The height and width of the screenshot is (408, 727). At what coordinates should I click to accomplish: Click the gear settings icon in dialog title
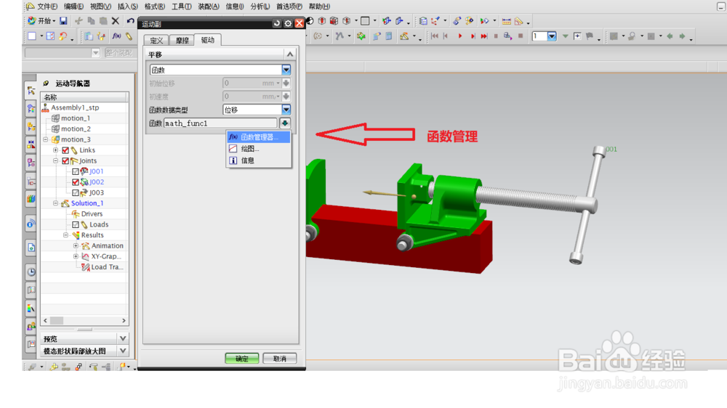(x=288, y=23)
